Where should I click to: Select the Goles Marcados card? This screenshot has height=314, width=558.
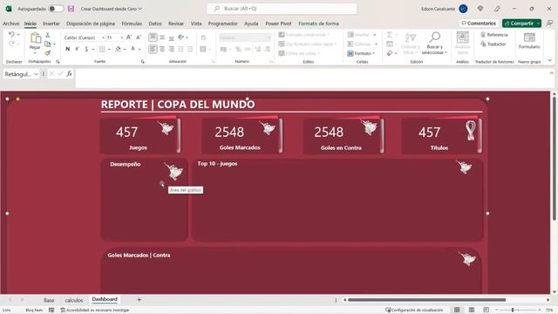pyautogui.click(x=242, y=136)
